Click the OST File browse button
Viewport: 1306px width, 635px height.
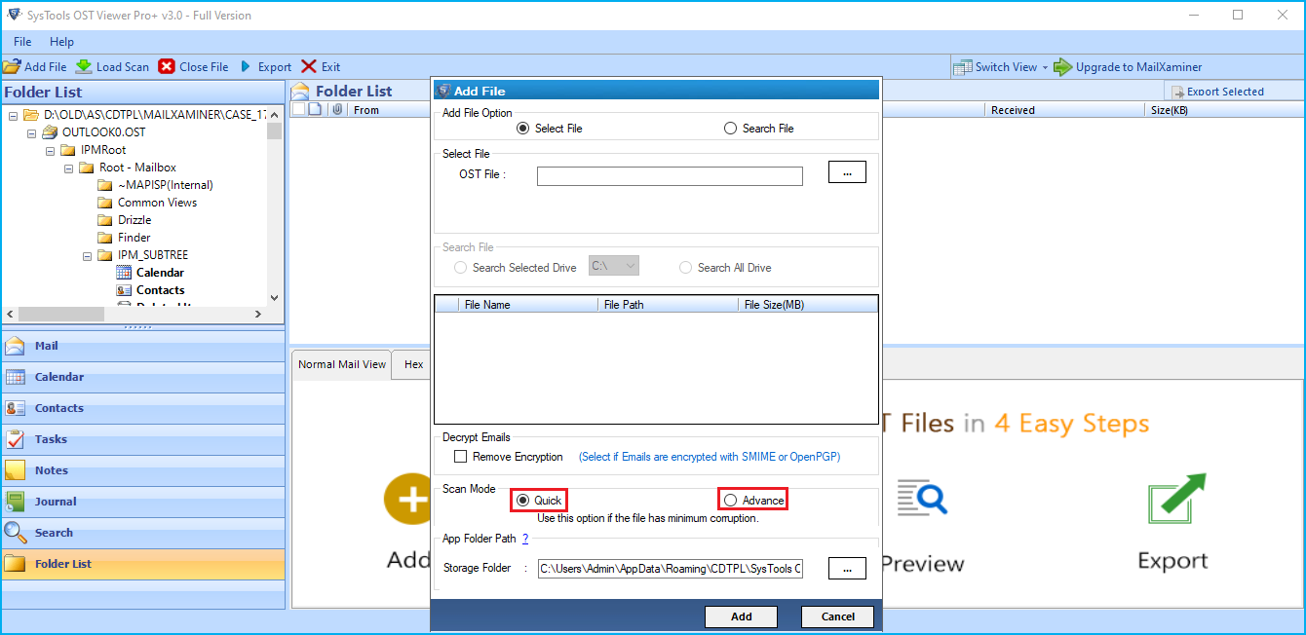847,172
